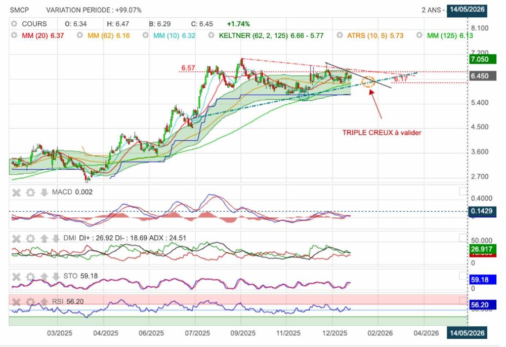
Task: Click the 0.1429 MACD axis tag
Action: click(481, 211)
